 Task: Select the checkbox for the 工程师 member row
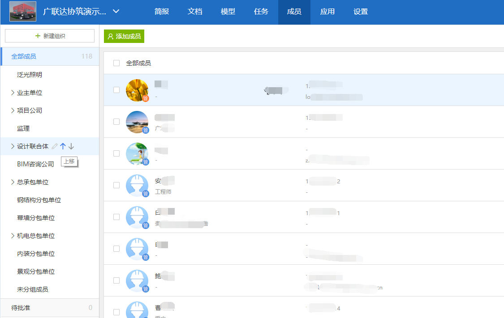116,185
